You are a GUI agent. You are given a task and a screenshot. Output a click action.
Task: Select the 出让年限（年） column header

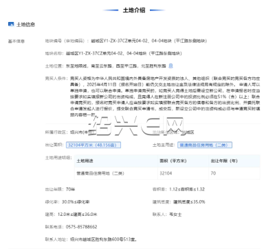point(224,161)
